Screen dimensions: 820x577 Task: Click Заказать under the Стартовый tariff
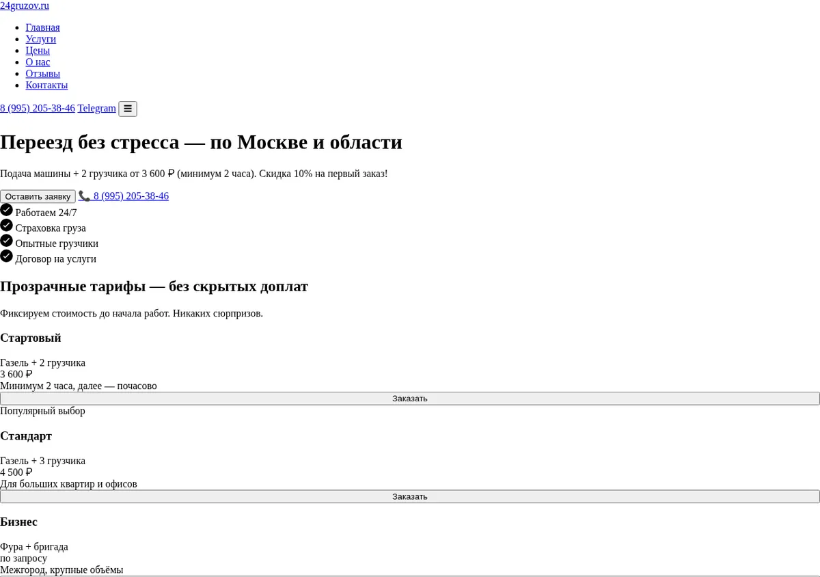410,399
